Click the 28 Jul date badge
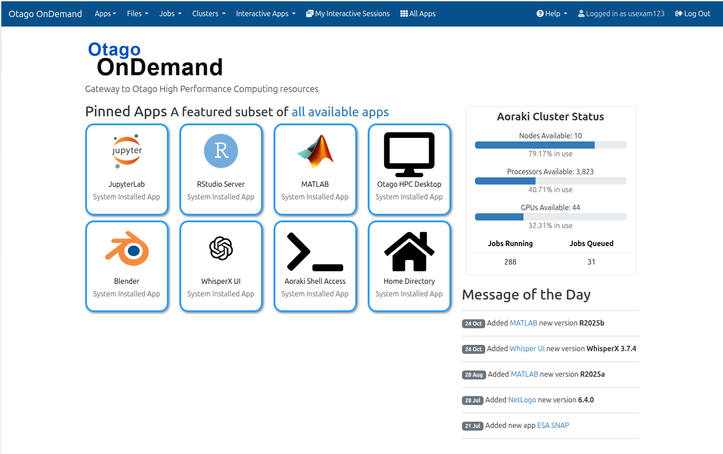723x454 pixels. click(473, 400)
